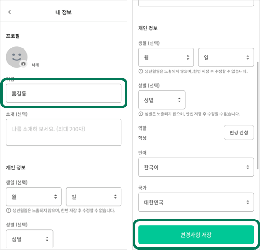Click the info icon beside birthday notice, left panel

(x=8, y=211)
